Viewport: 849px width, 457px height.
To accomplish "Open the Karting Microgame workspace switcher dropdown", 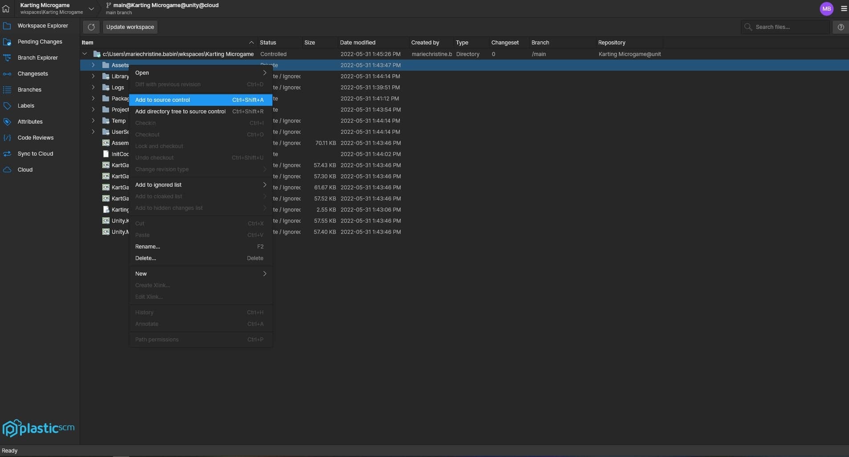I will tap(91, 8).
